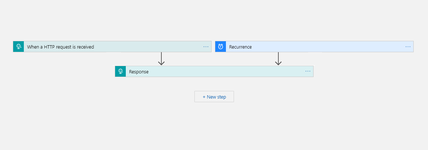This screenshot has height=150, width=428.
Task: Click the HTTP request trigger icon
Action: click(19, 46)
